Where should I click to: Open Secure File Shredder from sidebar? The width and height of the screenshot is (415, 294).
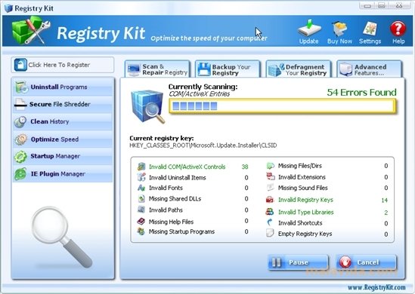pos(63,105)
